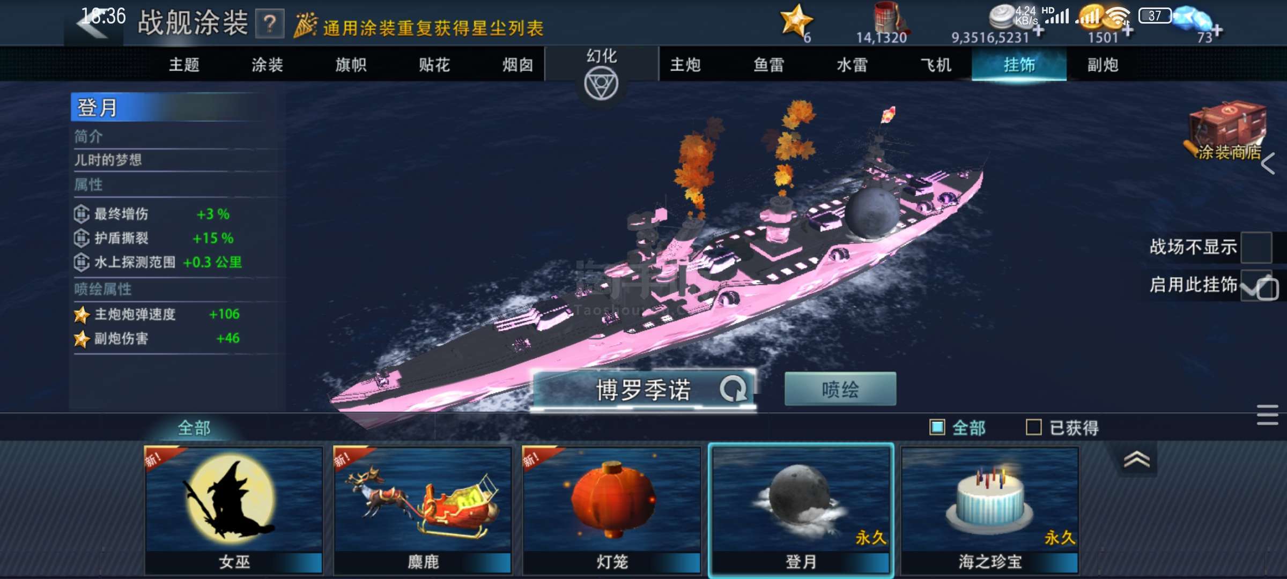Expand the right side panel arrow

(x=1269, y=164)
